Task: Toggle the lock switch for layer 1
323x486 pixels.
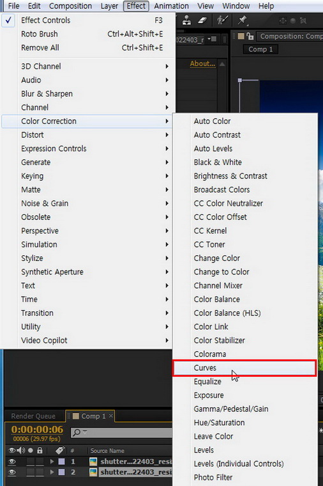Action: click(40, 462)
